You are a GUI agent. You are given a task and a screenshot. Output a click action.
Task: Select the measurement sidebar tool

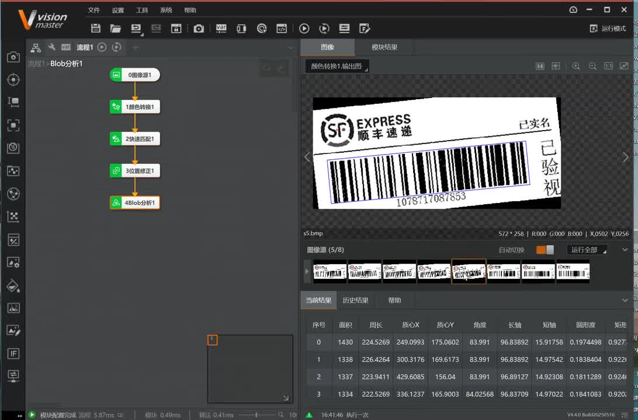tap(13, 102)
